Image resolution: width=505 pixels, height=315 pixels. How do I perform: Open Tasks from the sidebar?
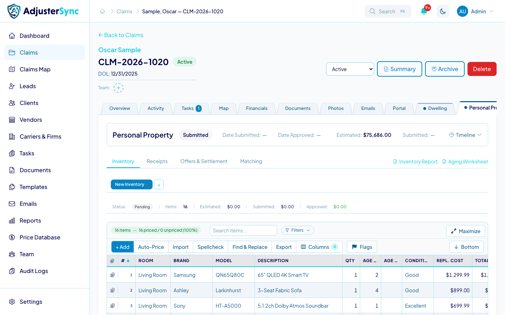coord(45,153)
